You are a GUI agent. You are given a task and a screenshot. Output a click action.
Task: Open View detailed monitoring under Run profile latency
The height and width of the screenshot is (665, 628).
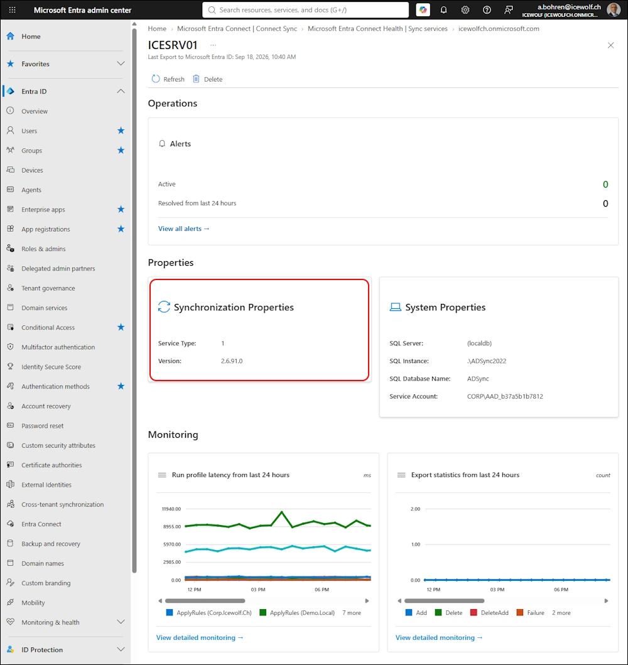tap(199, 637)
